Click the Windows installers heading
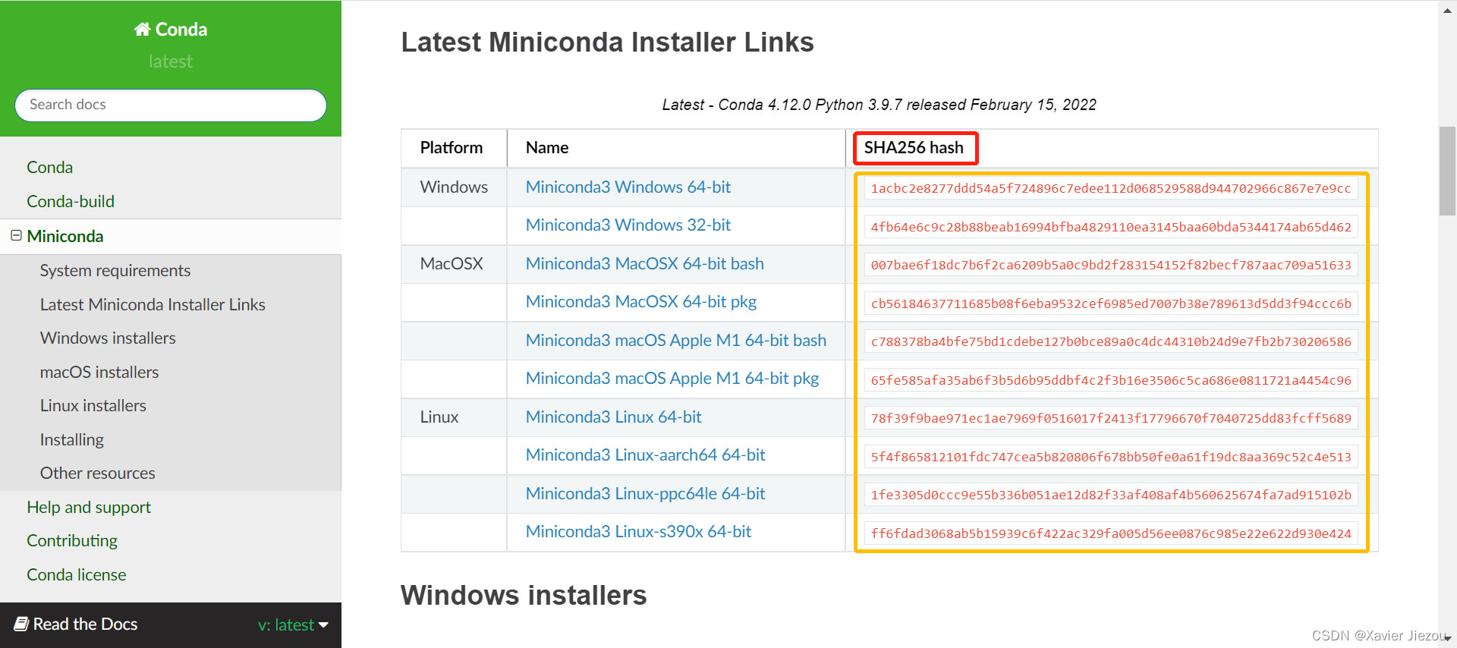This screenshot has width=1457, height=648. 524,595
